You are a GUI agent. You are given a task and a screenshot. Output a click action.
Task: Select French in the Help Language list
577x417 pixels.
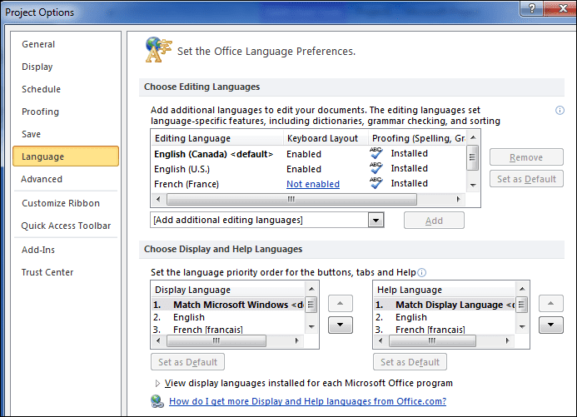445,330
